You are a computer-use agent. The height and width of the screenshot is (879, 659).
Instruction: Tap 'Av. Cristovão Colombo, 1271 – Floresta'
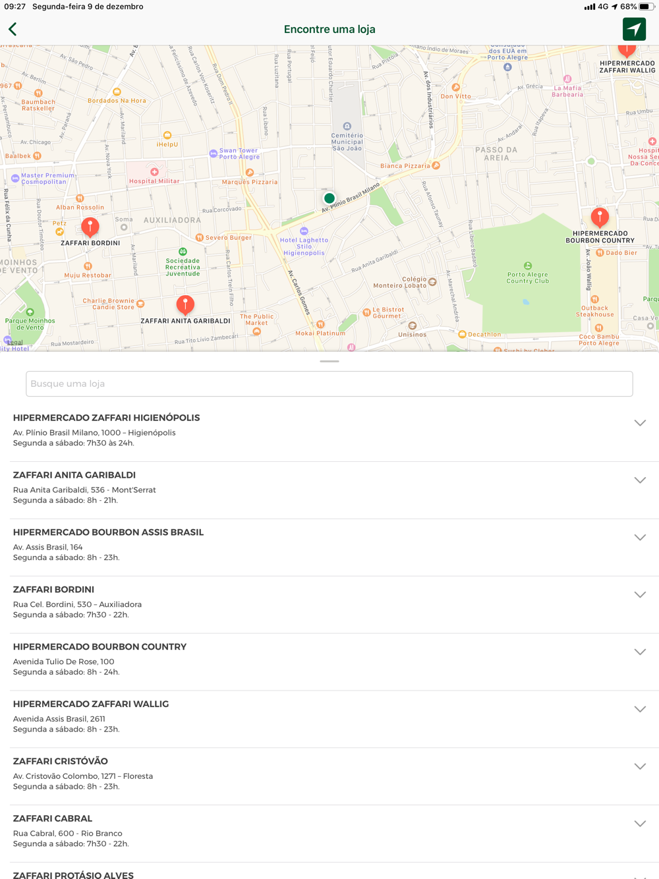tap(83, 776)
